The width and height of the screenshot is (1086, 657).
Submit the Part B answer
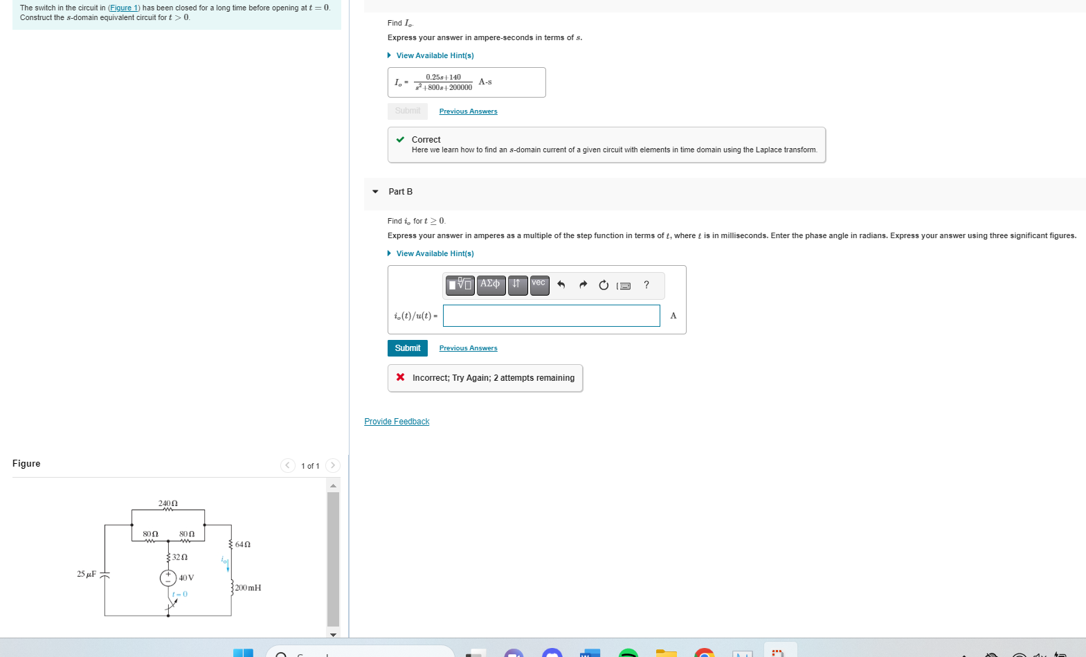(x=408, y=348)
